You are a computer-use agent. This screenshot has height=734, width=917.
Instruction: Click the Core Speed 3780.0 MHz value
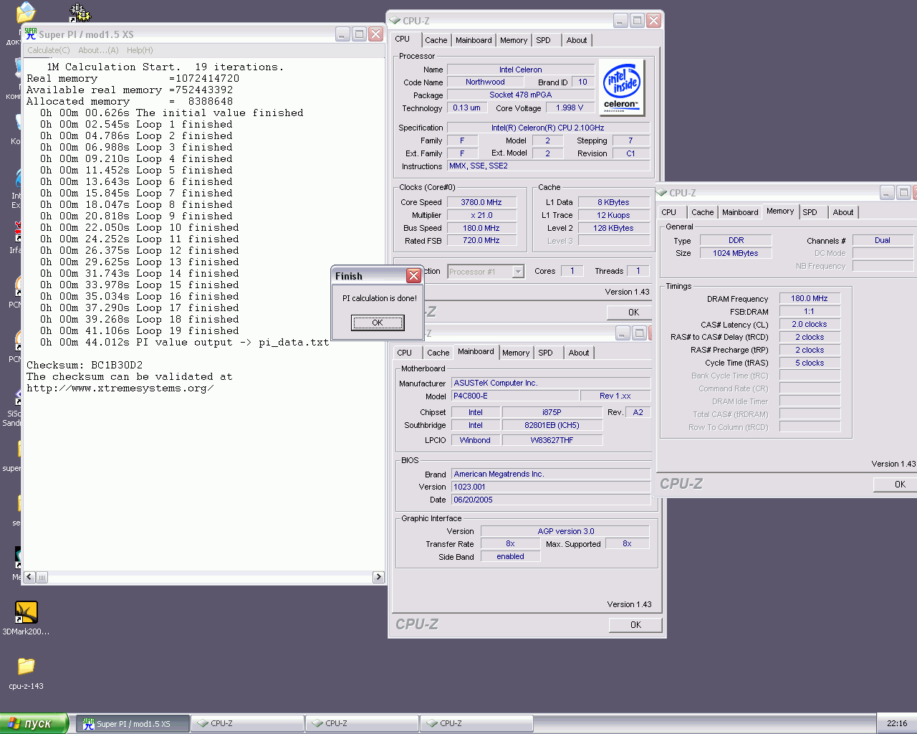(481, 202)
